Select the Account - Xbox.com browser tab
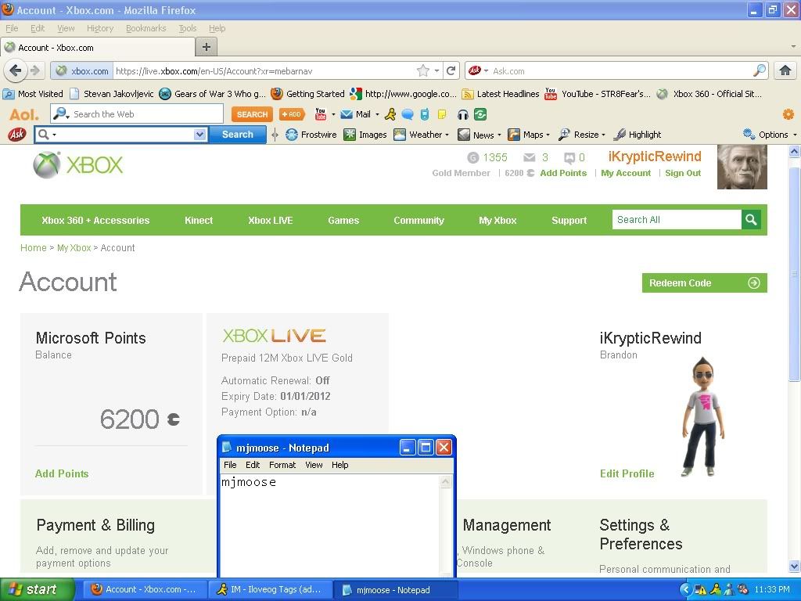This screenshot has height=601, width=801. coord(98,48)
